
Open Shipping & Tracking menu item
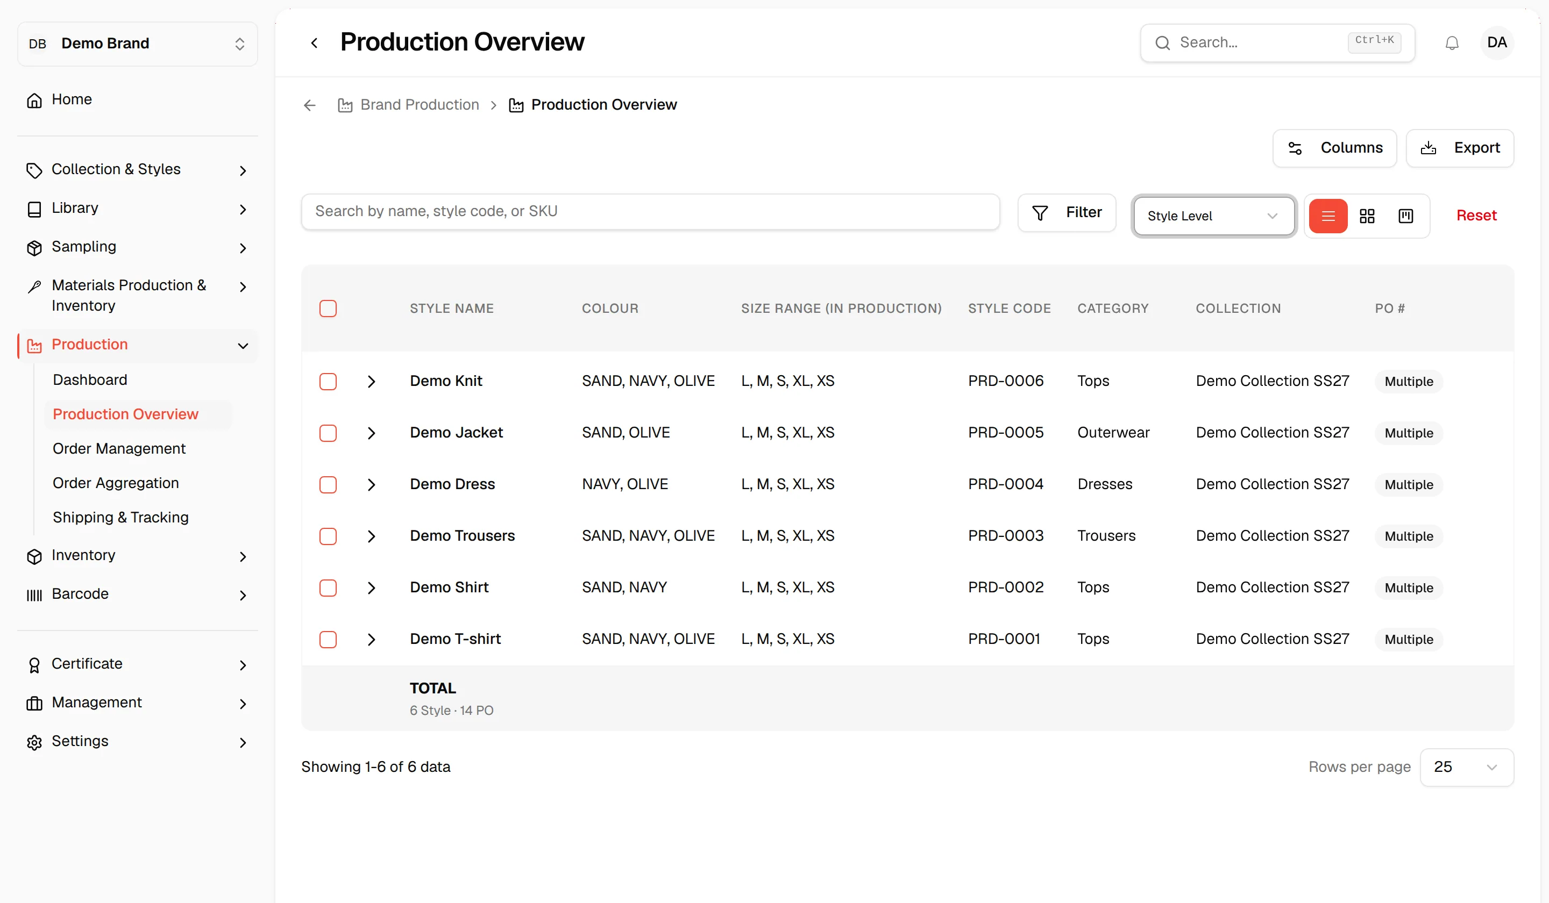tap(120, 517)
